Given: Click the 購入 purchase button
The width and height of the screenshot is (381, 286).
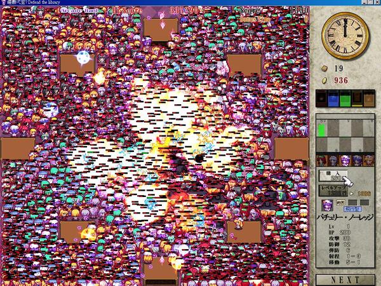Looking at the screenshot, I should pyautogui.click(x=333, y=175).
